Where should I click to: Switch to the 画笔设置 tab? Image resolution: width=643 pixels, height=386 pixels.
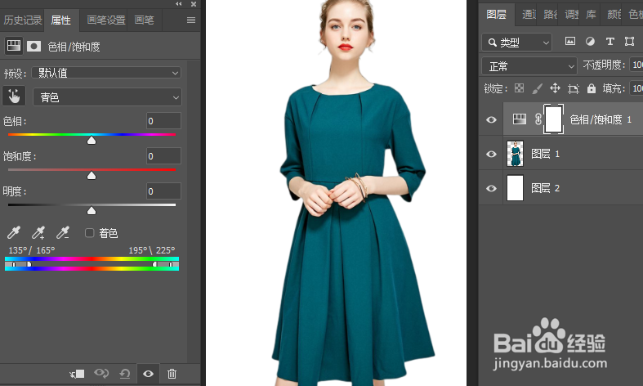tap(106, 20)
